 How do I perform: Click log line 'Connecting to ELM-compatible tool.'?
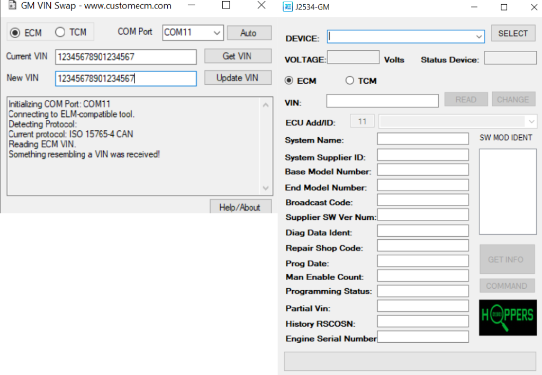tap(71, 114)
